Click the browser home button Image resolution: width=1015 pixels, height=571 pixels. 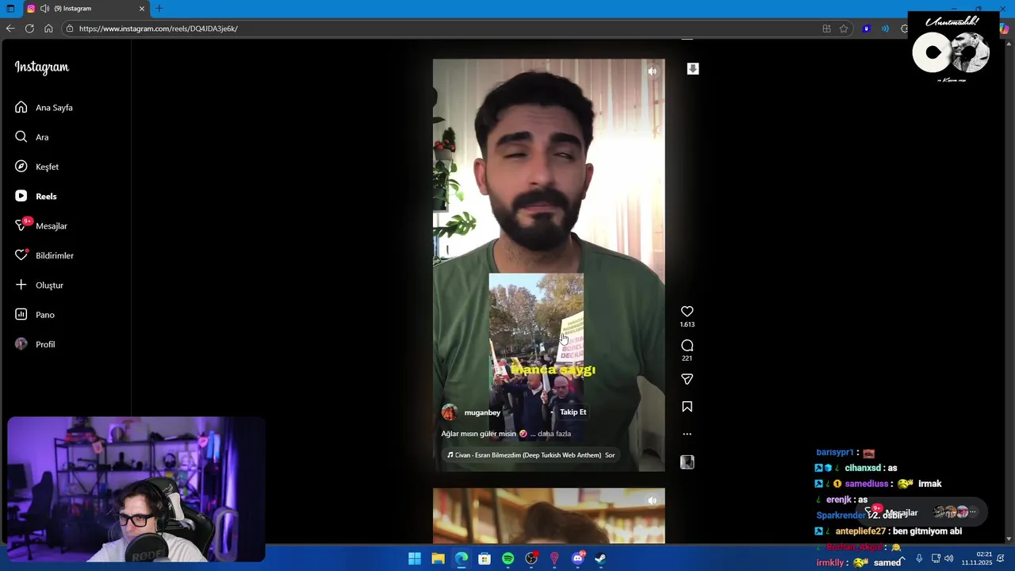pyautogui.click(x=48, y=29)
